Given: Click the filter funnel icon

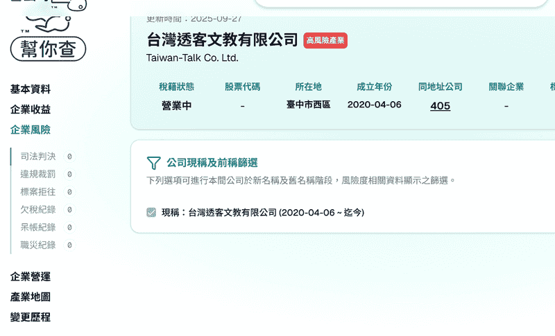Looking at the screenshot, I should (153, 163).
